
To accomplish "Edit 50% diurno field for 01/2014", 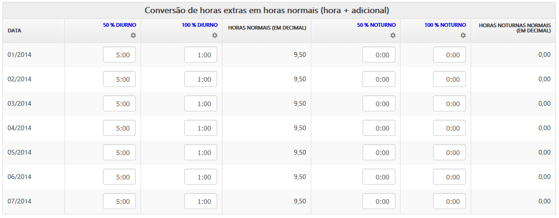I will pos(119,55).
